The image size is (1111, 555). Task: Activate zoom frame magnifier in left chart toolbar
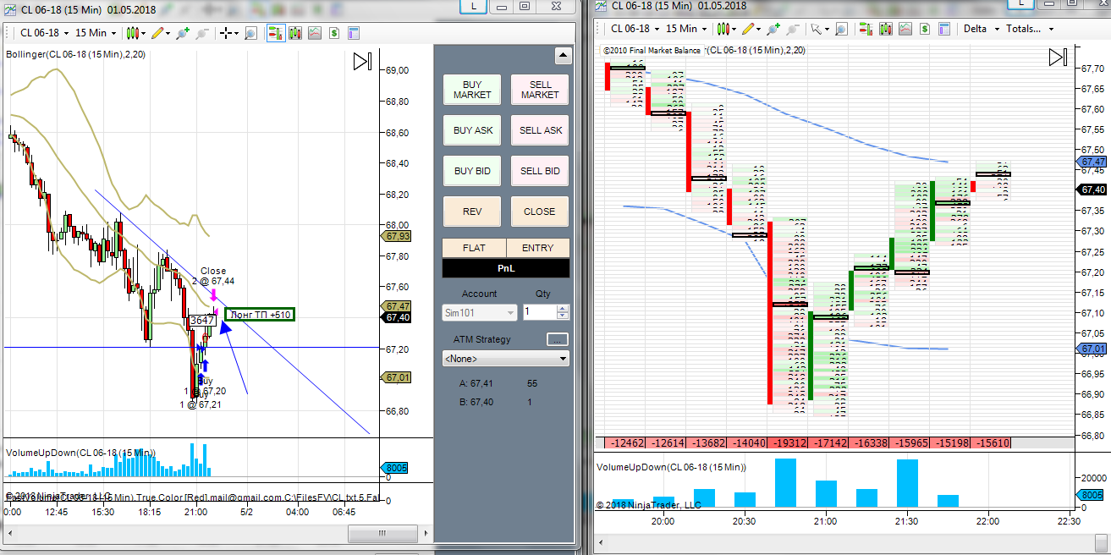click(x=250, y=33)
